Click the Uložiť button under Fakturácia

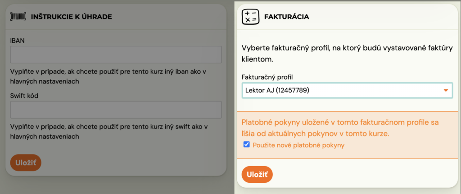click(257, 175)
